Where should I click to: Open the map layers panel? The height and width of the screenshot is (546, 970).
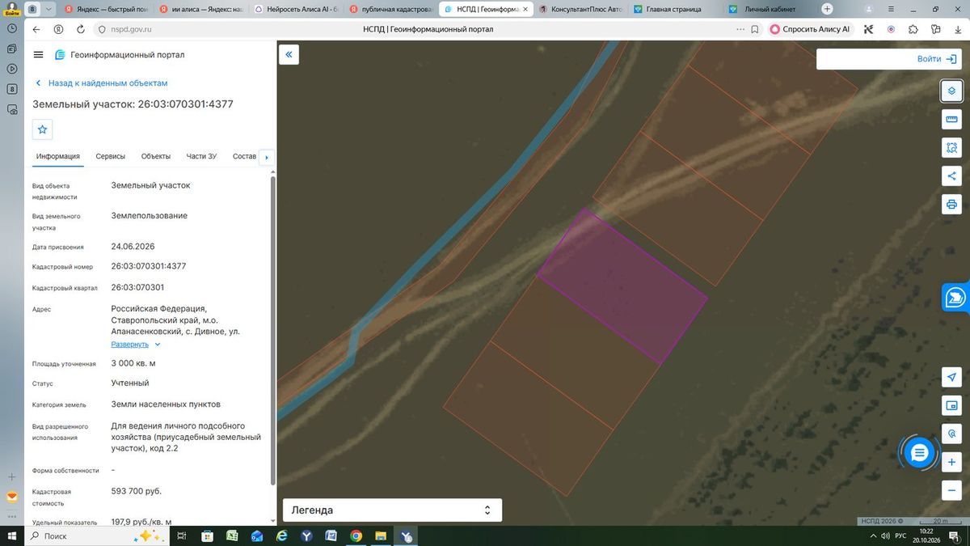click(951, 91)
